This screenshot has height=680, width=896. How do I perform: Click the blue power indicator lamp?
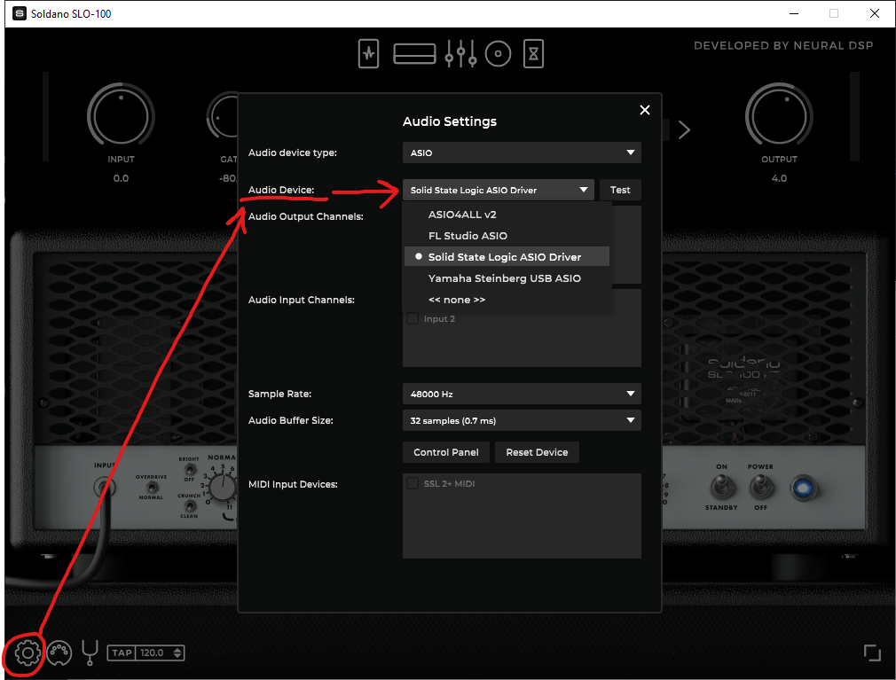(x=802, y=489)
